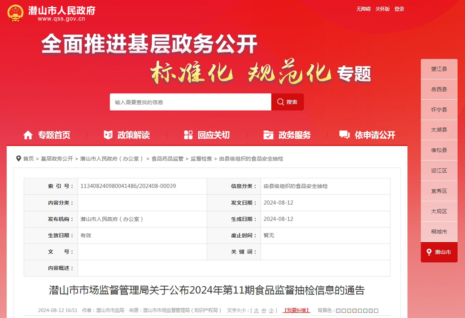Screen dimensions: 465x318
Task: Click the 发布机构 value 潜山市人民政府（办公室）
Action: (x=112, y=219)
